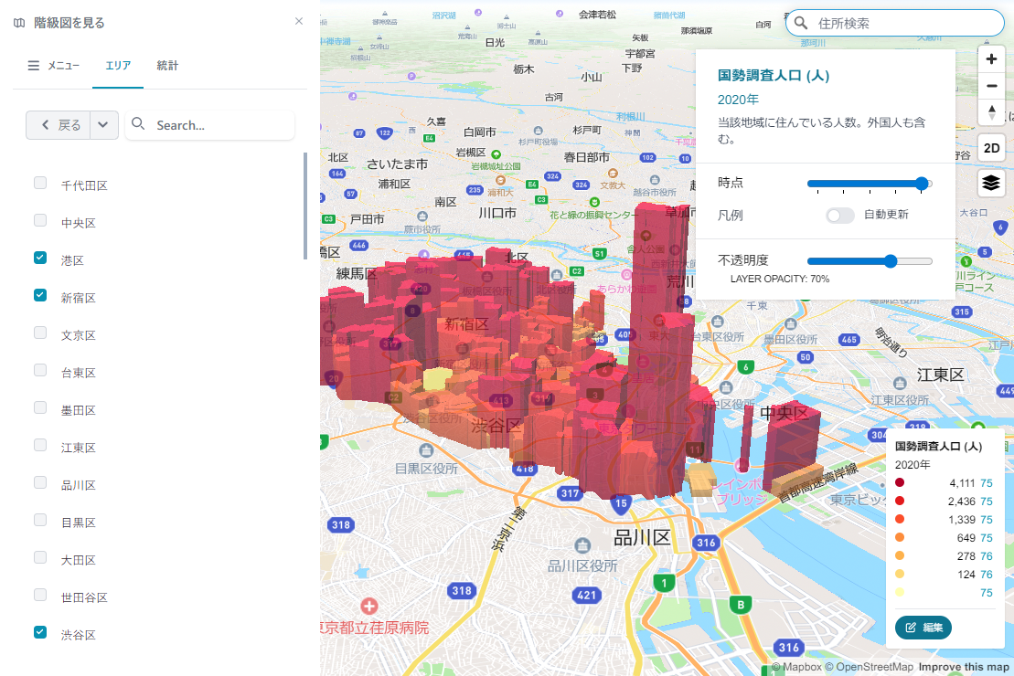Check the 世田谷区 checkbox
Image resolution: width=1014 pixels, height=676 pixels.
(x=40, y=596)
